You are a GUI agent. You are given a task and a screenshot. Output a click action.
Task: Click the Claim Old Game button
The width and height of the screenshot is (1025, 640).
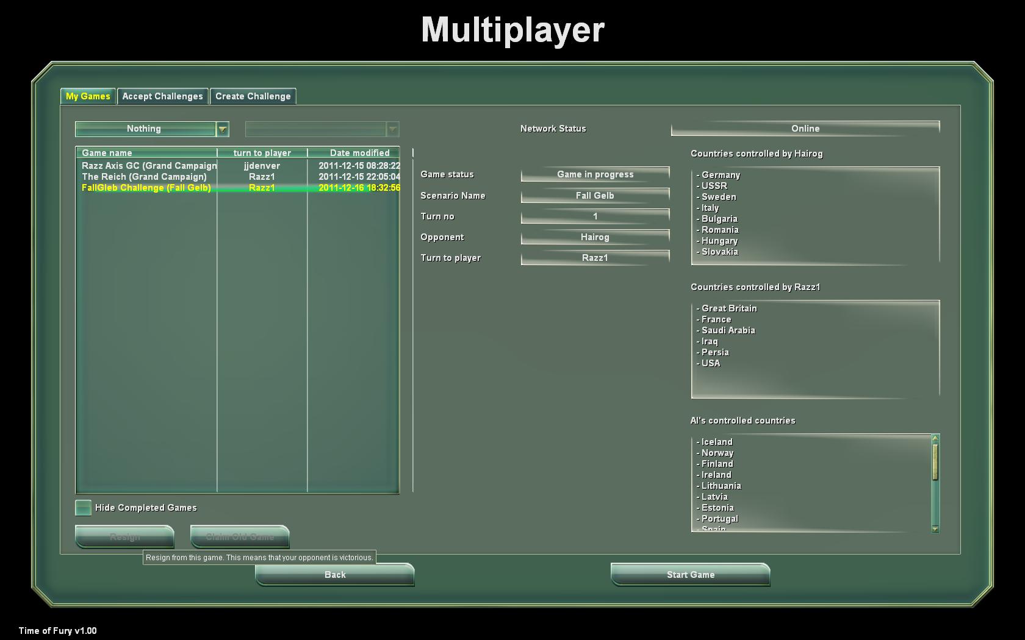(240, 536)
